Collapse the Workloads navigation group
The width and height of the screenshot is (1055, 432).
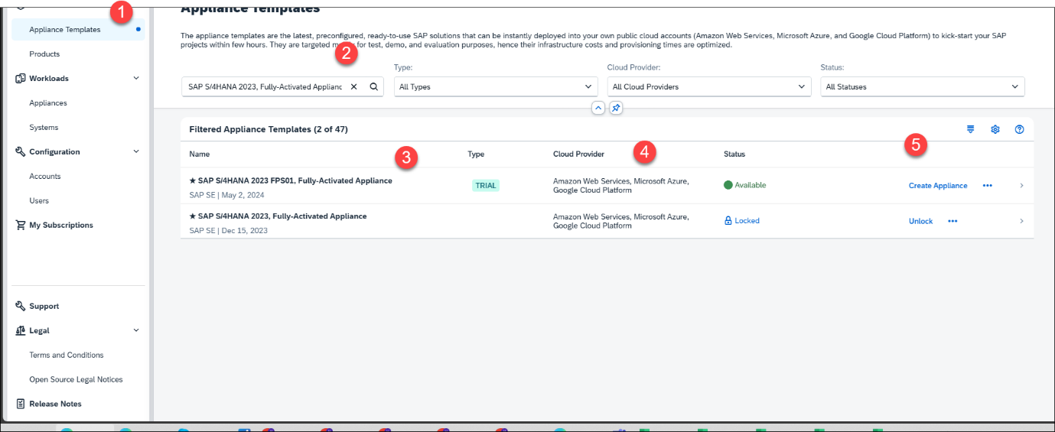(136, 78)
